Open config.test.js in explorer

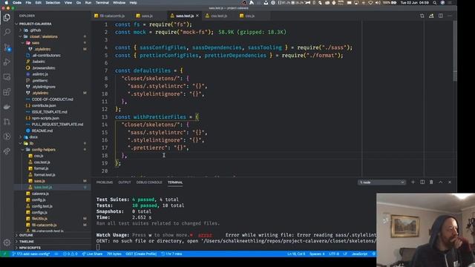coord(42,206)
